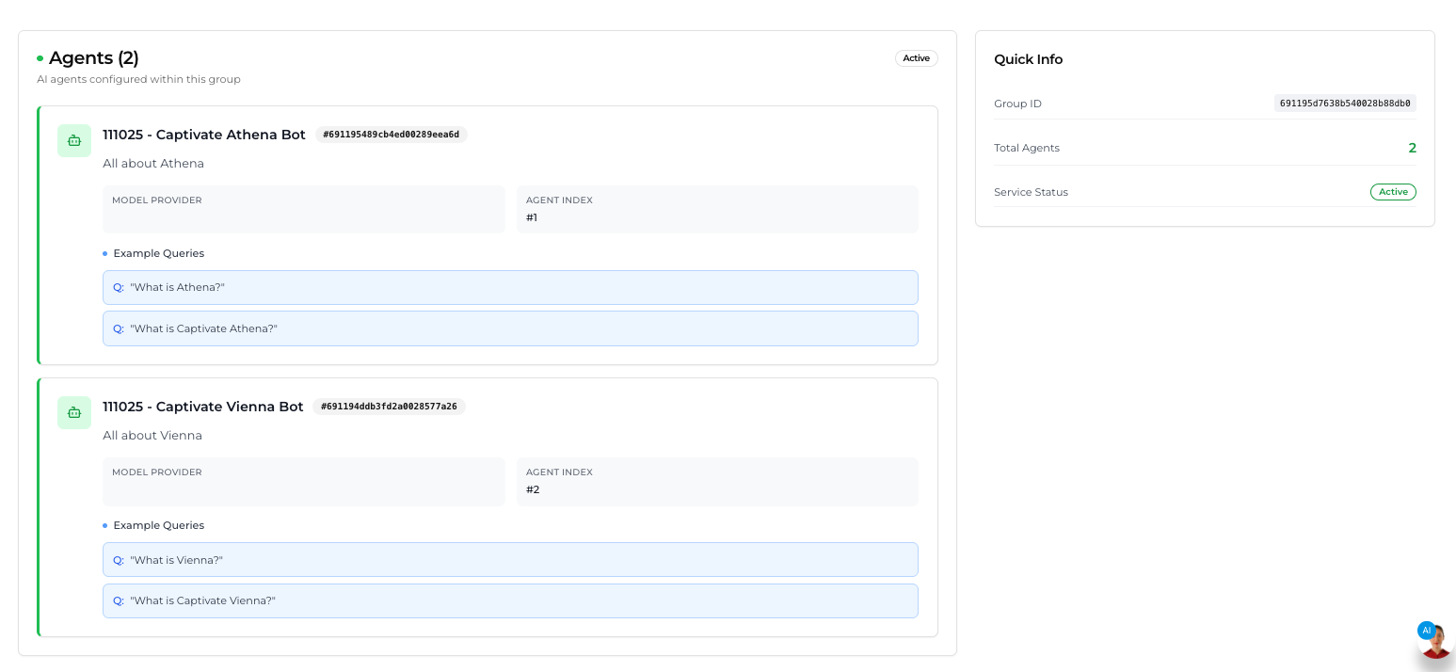This screenshot has height=672, width=1456.
Task: Click the blue bullet before Vienna's Example Queries
Action: pyautogui.click(x=104, y=525)
